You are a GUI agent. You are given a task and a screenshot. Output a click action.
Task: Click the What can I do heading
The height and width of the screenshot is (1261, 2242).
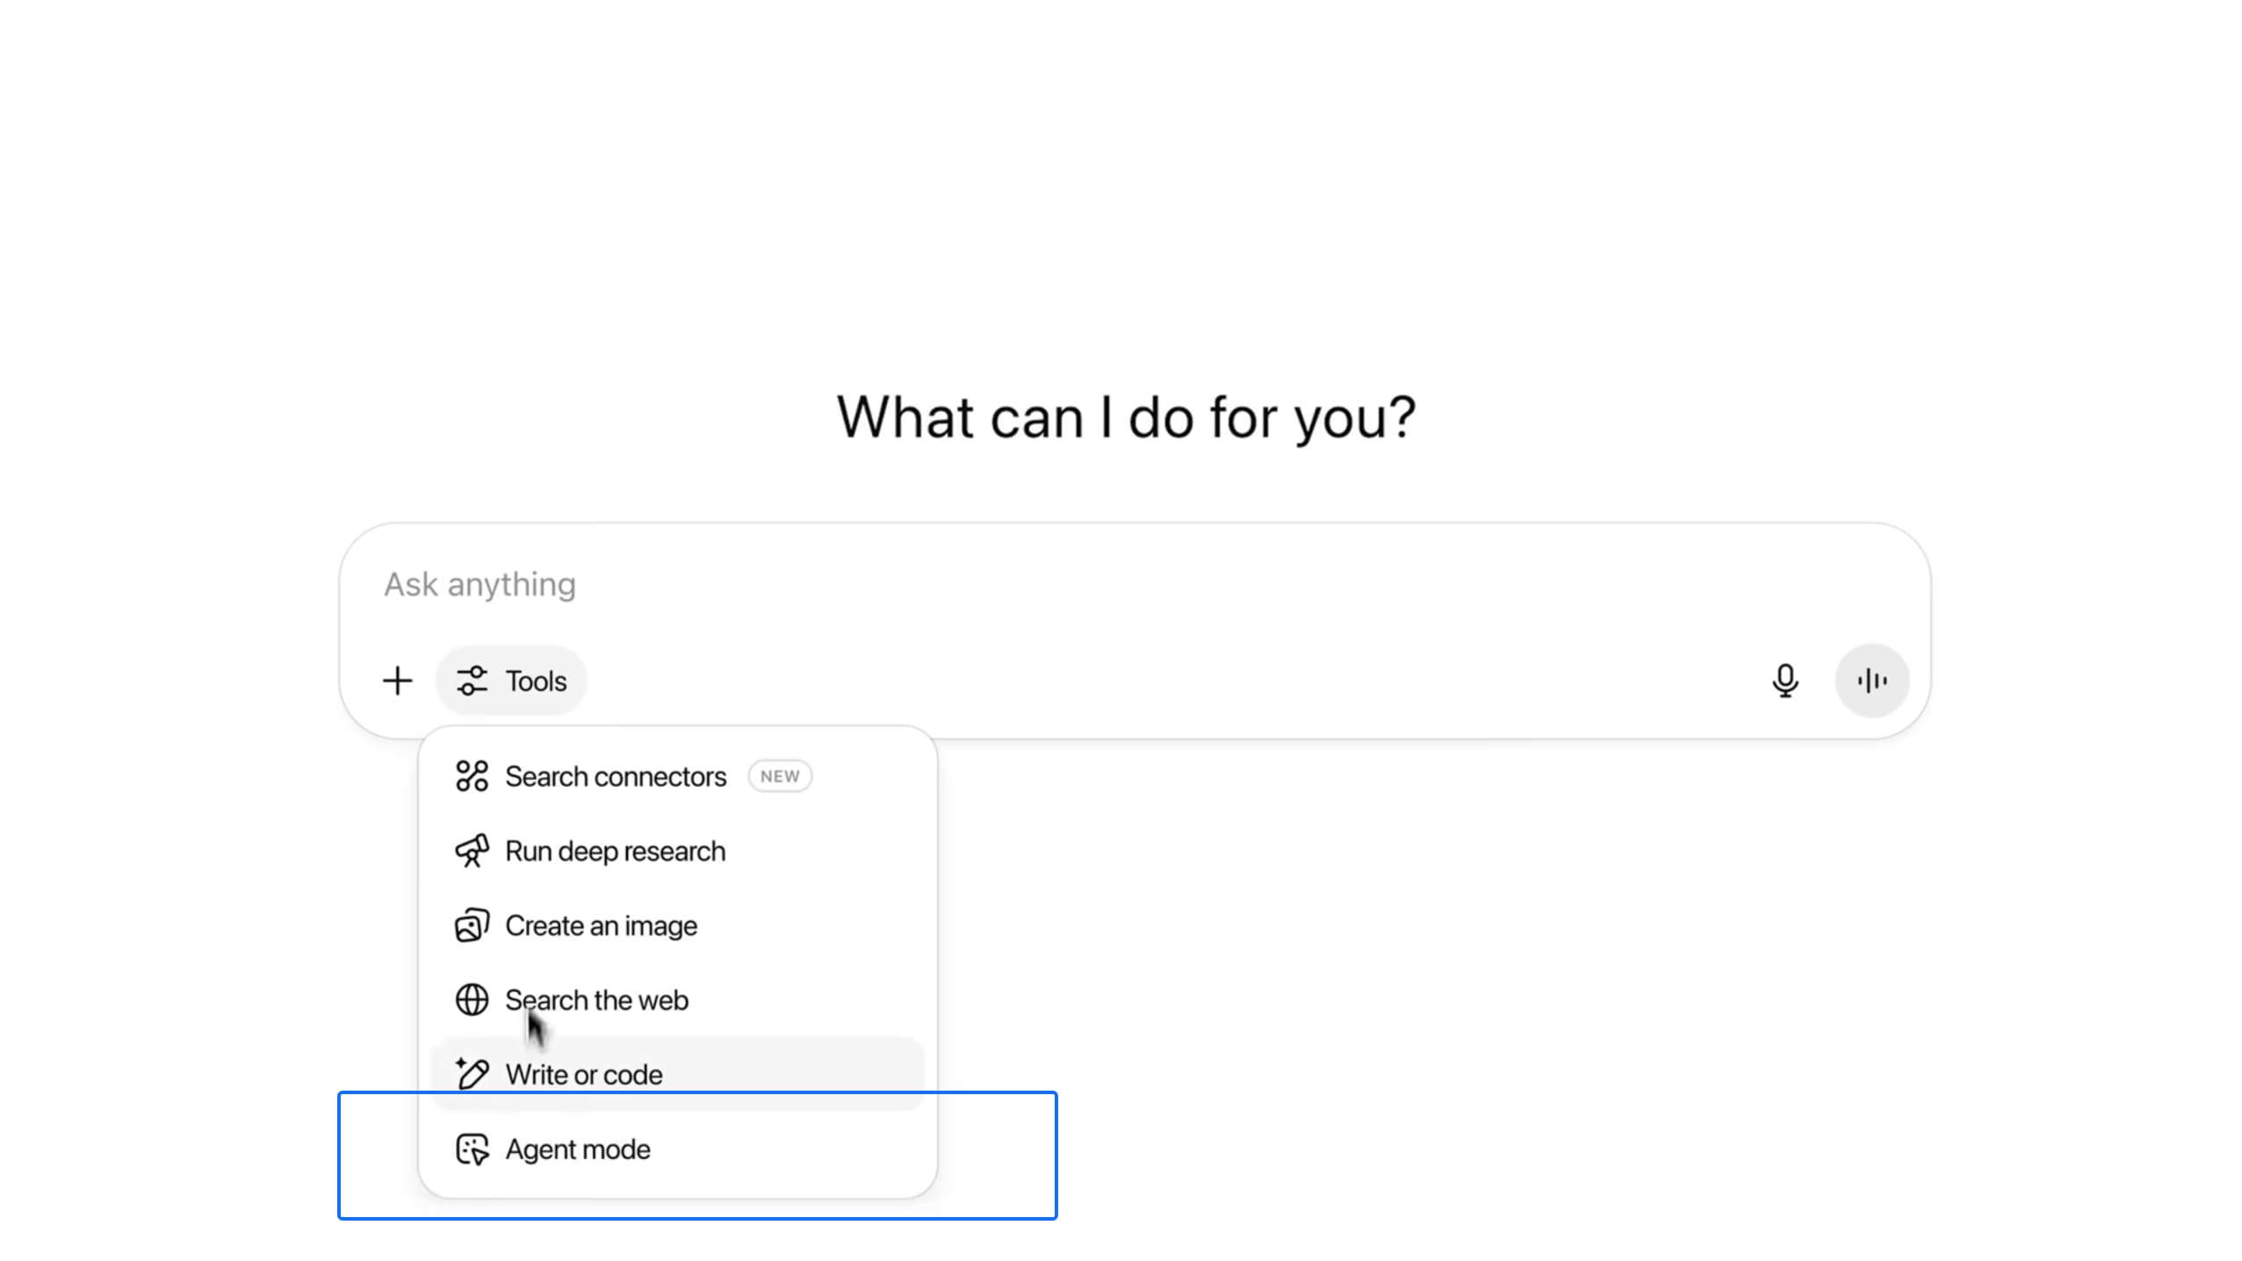tap(1126, 417)
